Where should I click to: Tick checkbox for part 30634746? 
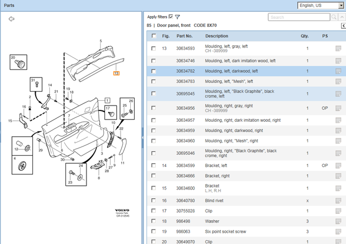click(154, 61)
